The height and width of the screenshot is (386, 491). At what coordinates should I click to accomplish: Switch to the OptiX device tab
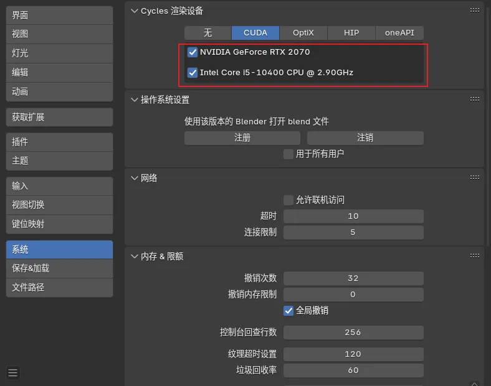click(x=303, y=33)
